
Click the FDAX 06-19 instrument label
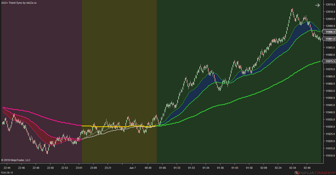pyautogui.click(x=7, y=172)
